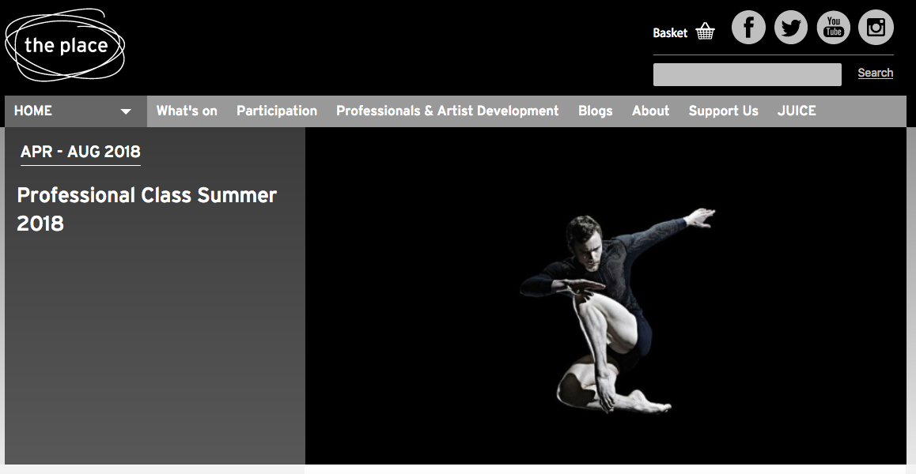Open the About menu item
Viewport: 916px width, 474px height.
(x=650, y=111)
